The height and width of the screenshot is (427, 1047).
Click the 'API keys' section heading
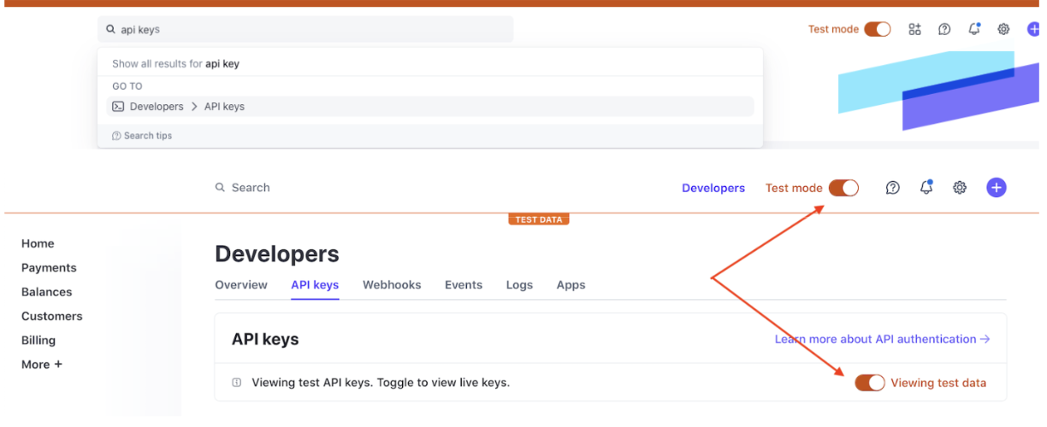(265, 339)
